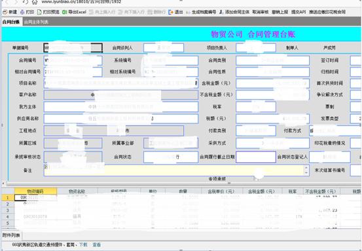Click the 备注 remarks text area

click(x=174, y=170)
